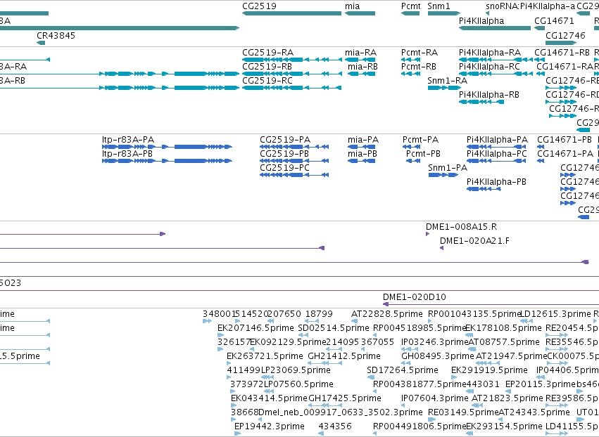Select protein CG2519-PC
The image size is (599, 437).
point(284,168)
